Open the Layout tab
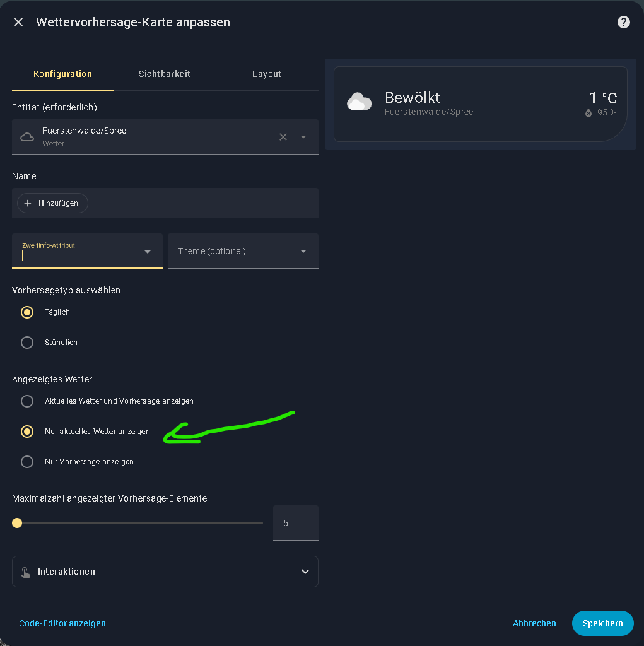Screen dimensions: 644x646 (x=267, y=74)
